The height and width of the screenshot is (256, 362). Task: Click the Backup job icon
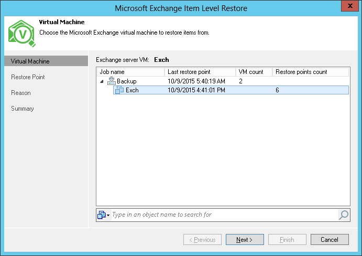[x=112, y=81]
